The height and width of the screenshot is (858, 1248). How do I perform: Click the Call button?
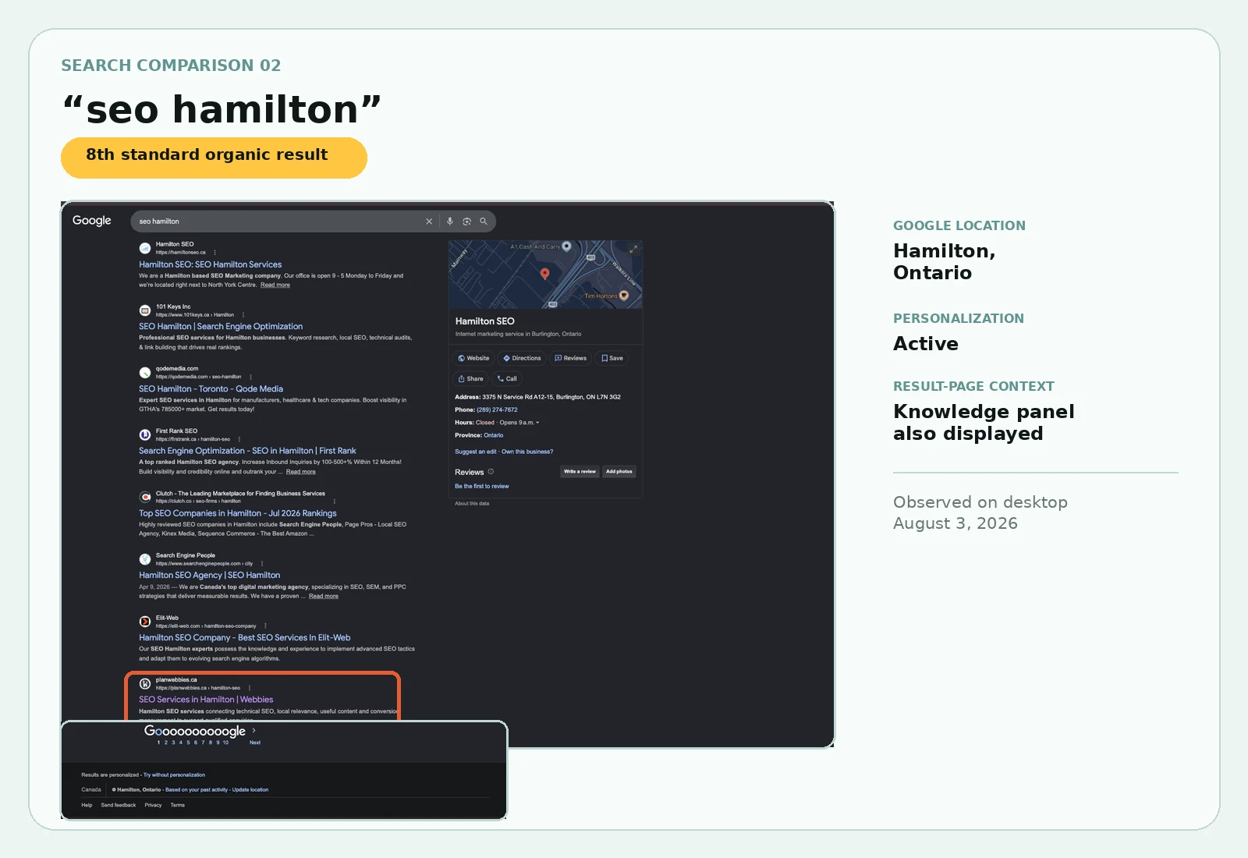point(507,379)
